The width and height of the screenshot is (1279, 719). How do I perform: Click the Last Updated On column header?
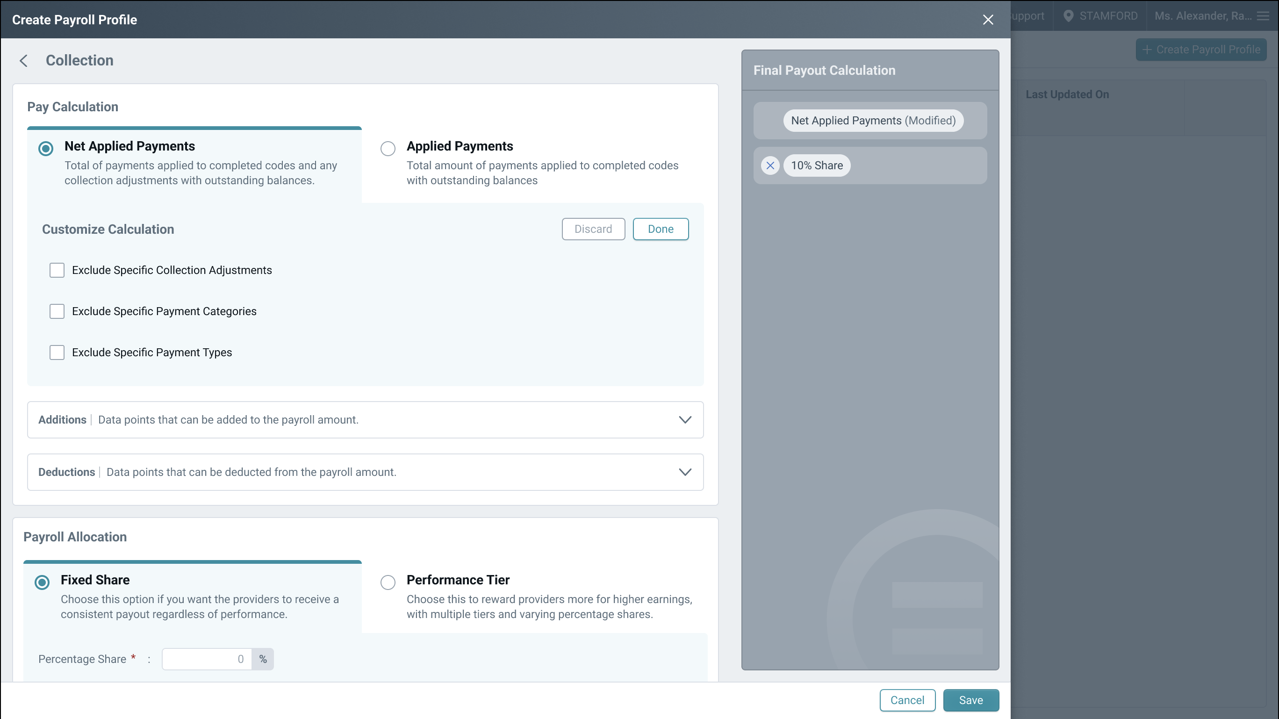pos(1067,94)
